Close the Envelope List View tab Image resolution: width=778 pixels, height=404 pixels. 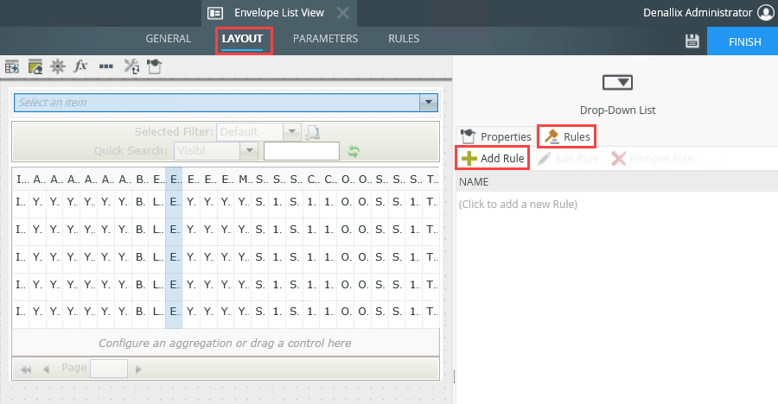point(343,13)
